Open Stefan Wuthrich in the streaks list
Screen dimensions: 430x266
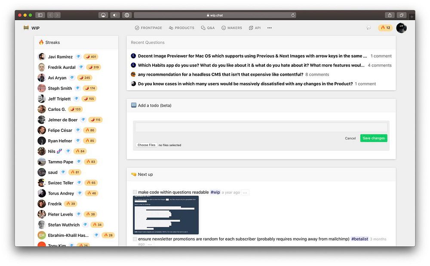64,225
